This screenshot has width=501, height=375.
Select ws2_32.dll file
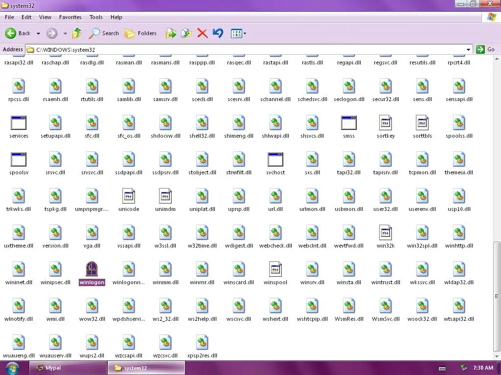tap(165, 310)
